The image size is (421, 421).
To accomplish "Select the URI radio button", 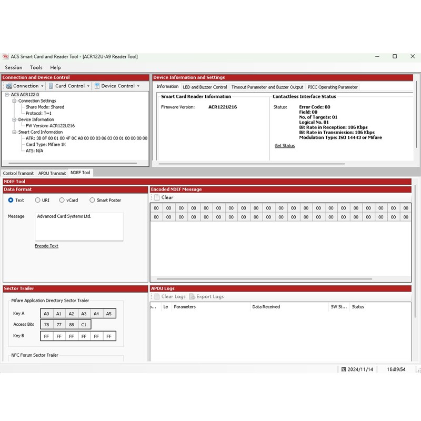I will coord(38,200).
